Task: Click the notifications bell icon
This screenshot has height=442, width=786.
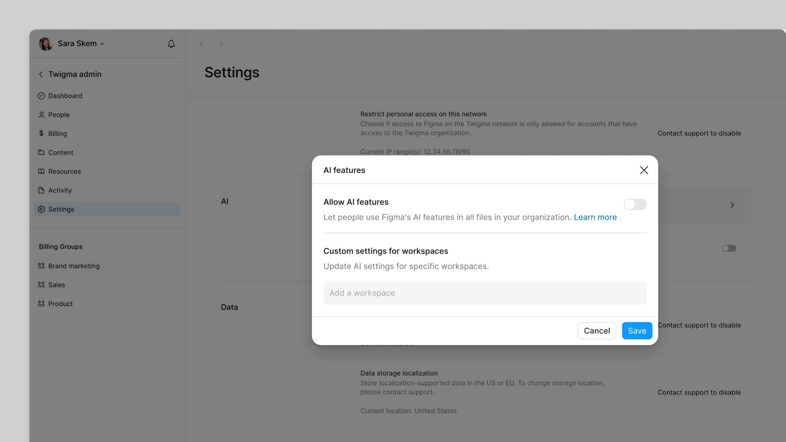Action: pos(171,44)
